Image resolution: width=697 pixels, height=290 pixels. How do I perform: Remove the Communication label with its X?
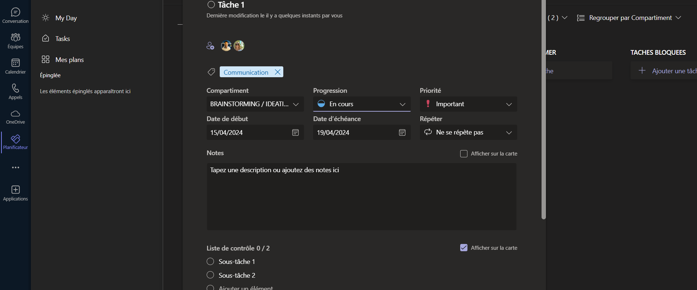pyautogui.click(x=277, y=72)
